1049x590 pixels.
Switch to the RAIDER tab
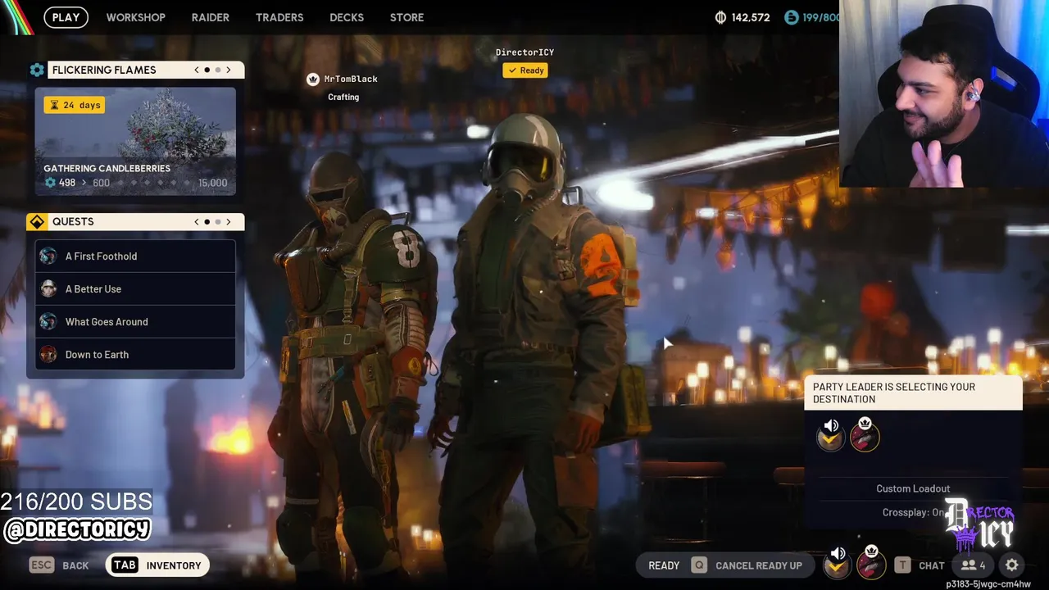(210, 17)
